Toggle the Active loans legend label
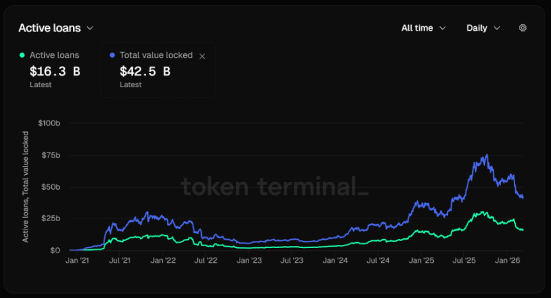This screenshot has height=298, width=551. (x=54, y=56)
